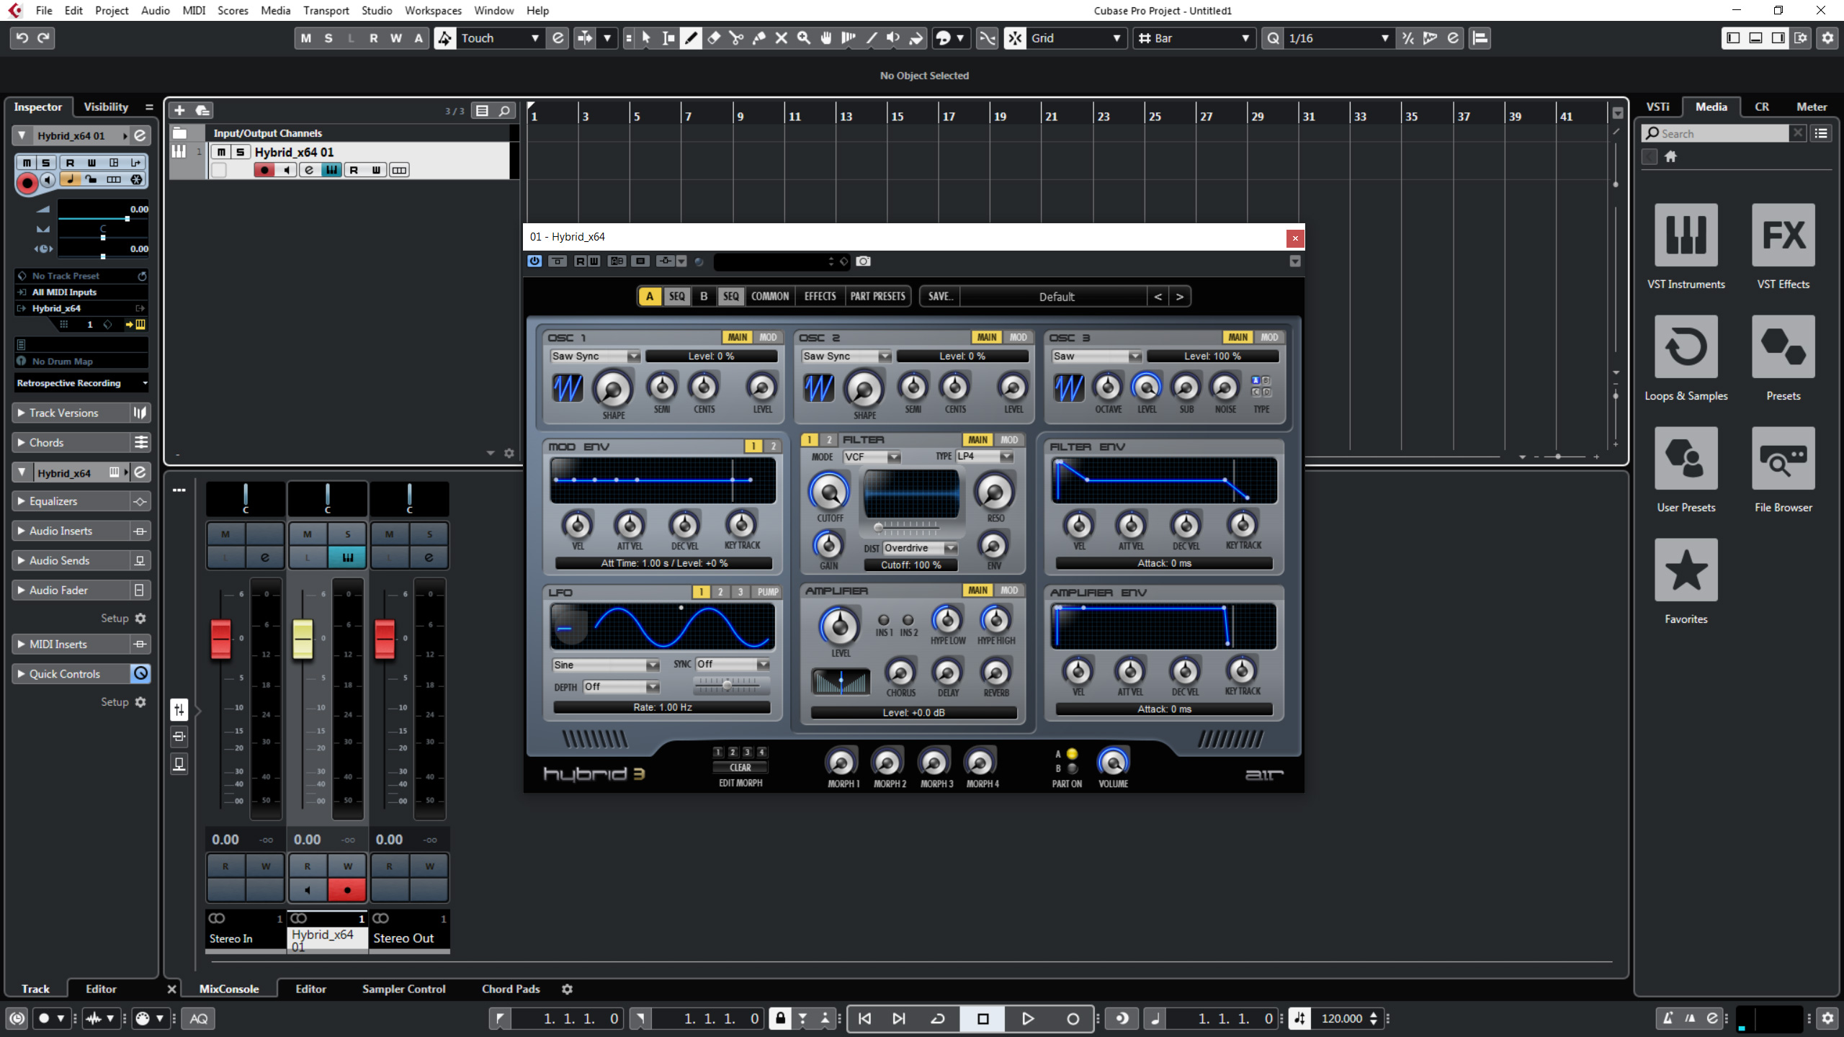
Task: Toggle the metronome click button
Action: point(1668,1018)
